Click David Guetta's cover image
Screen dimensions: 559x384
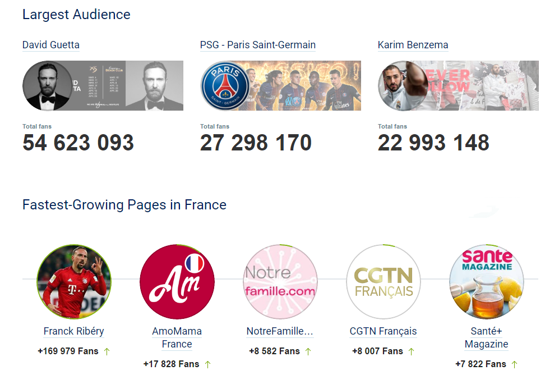coord(103,85)
